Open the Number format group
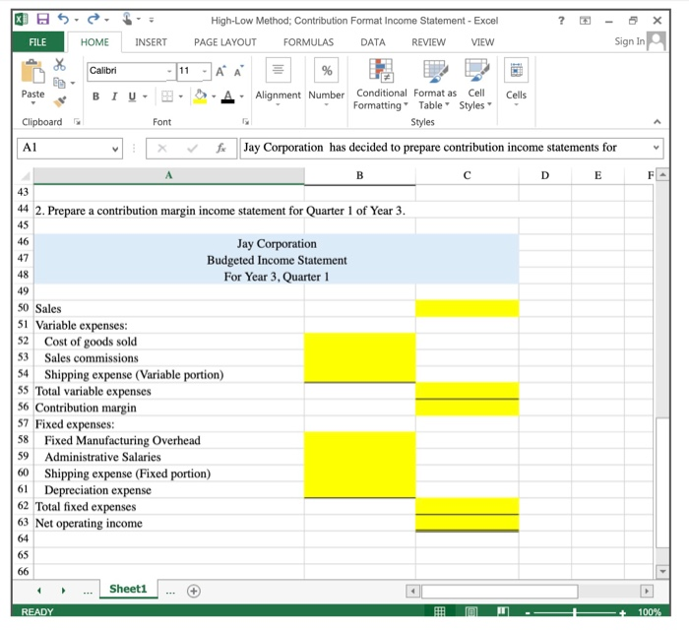The height and width of the screenshot is (631, 689). pyautogui.click(x=326, y=82)
